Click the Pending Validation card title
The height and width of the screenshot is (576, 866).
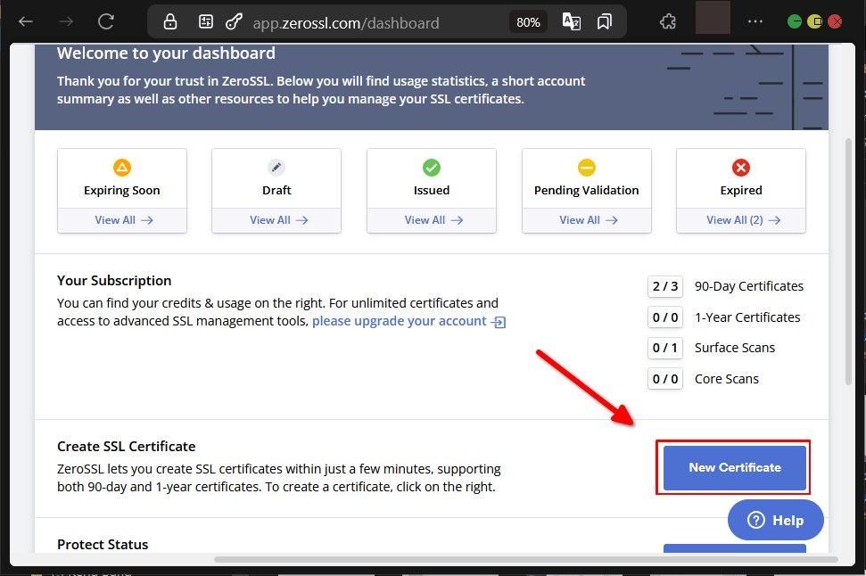pyautogui.click(x=587, y=191)
